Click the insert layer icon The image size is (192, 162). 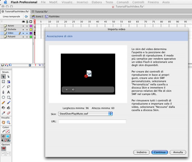(2, 65)
